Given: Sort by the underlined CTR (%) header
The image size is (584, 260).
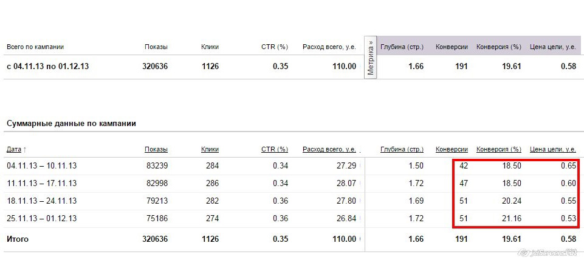Looking at the screenshot, I should [274, 149].
